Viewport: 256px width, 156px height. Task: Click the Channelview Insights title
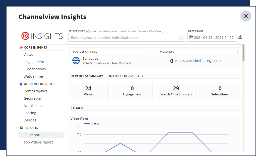click(52, 17)
